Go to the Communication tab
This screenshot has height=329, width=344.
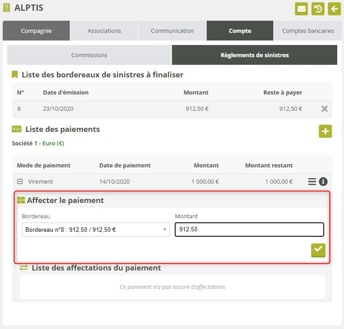(x=172, y=31)
